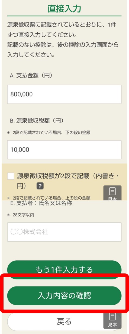Image resolution: width=129 pixels, height=334 pixels.
Task: Click the A. 支払金額(円) label
Action: tap(31, 76)
